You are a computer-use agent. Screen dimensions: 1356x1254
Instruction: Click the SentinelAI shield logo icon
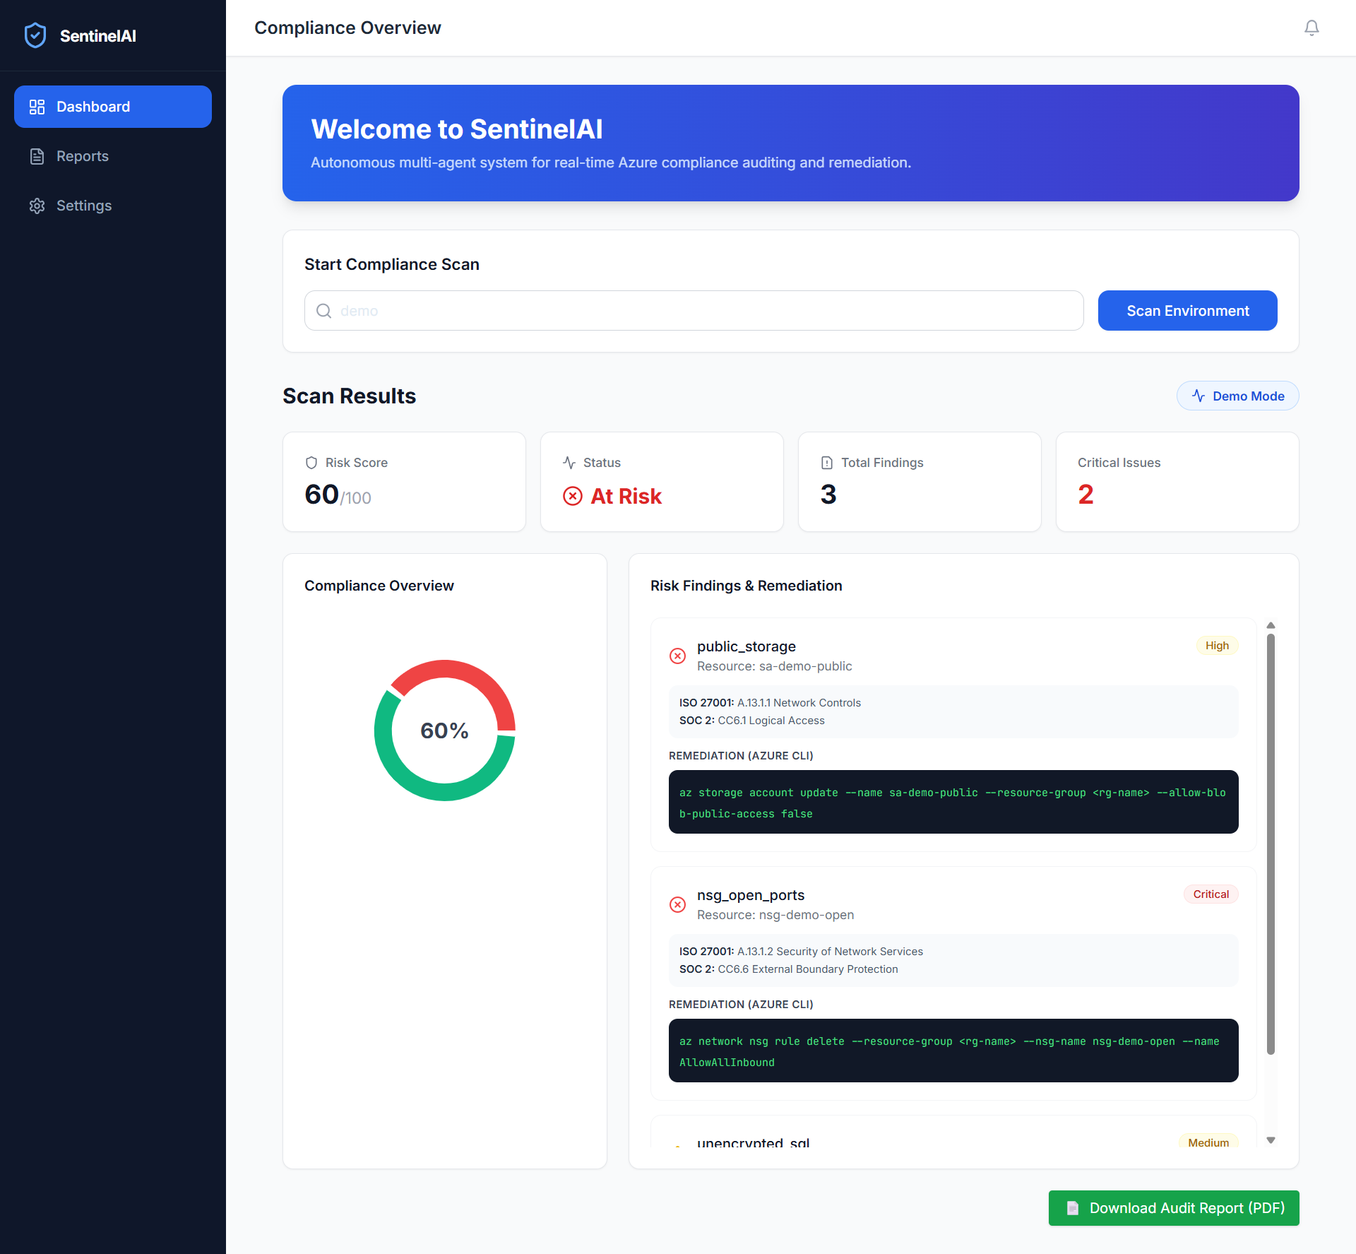35,35
